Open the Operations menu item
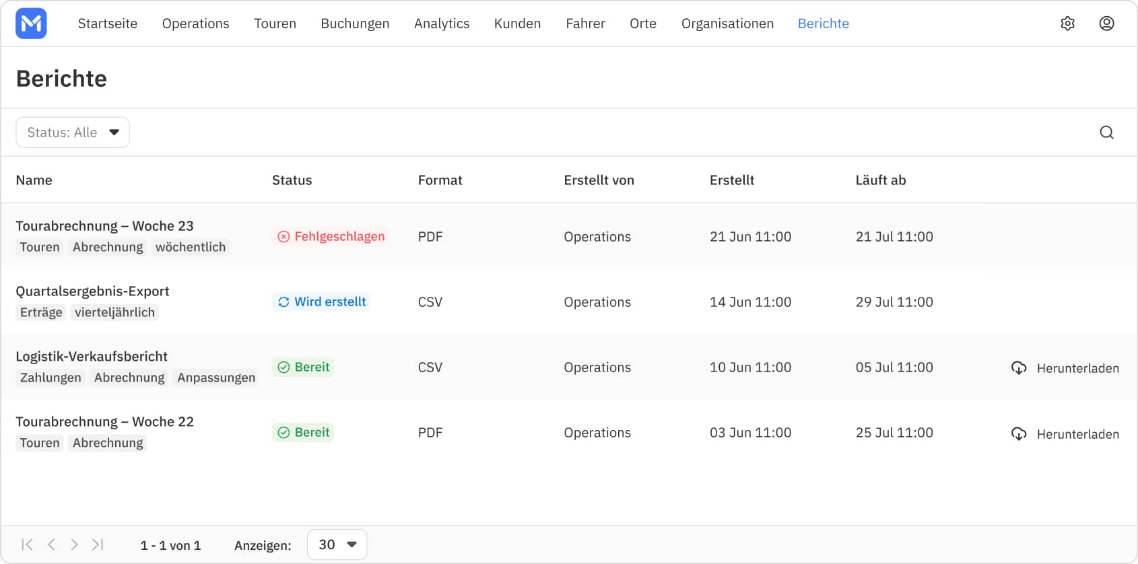Image resolution: width=1138 pixels, height=564 pixels. [x=195, y=24]
